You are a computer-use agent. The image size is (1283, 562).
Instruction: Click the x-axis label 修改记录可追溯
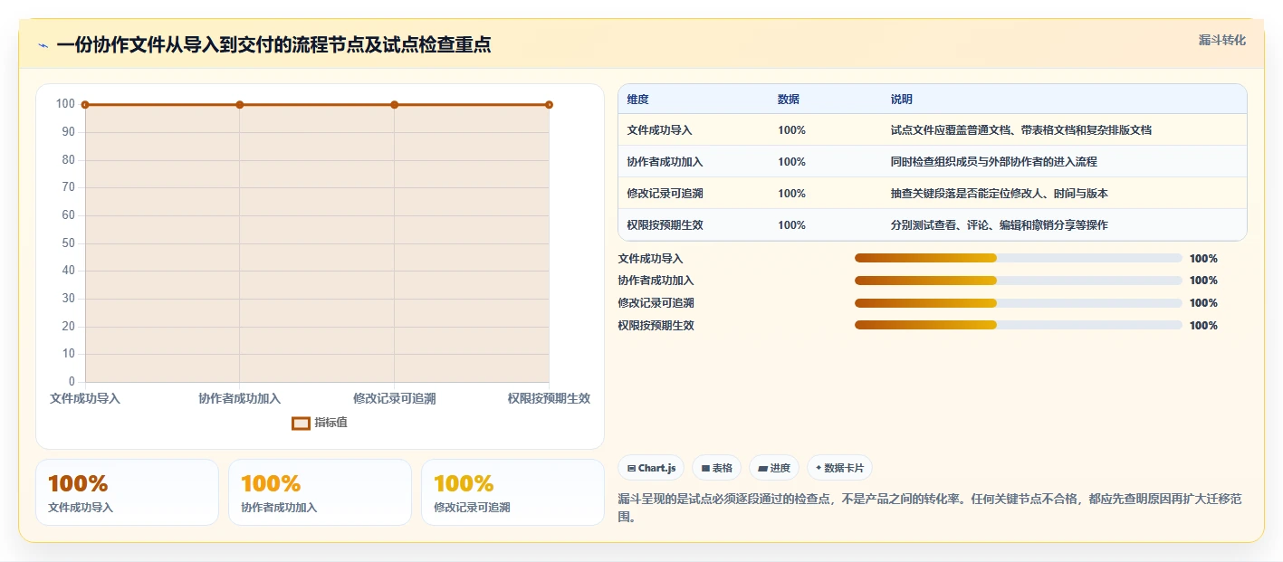(x=395, y=398)
